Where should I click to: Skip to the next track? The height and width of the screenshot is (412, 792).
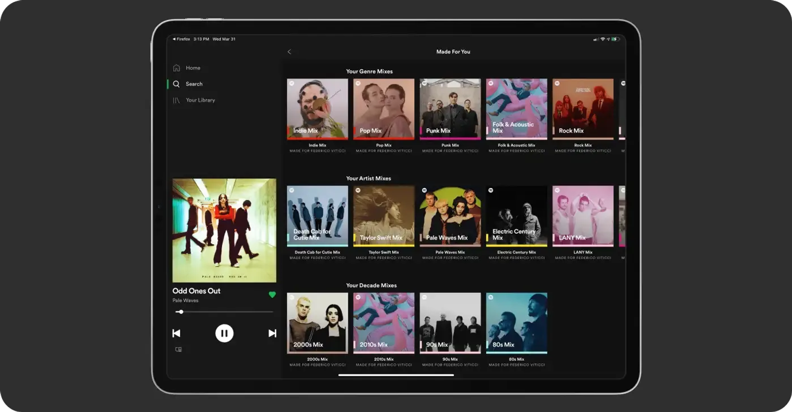click(272, 333)
